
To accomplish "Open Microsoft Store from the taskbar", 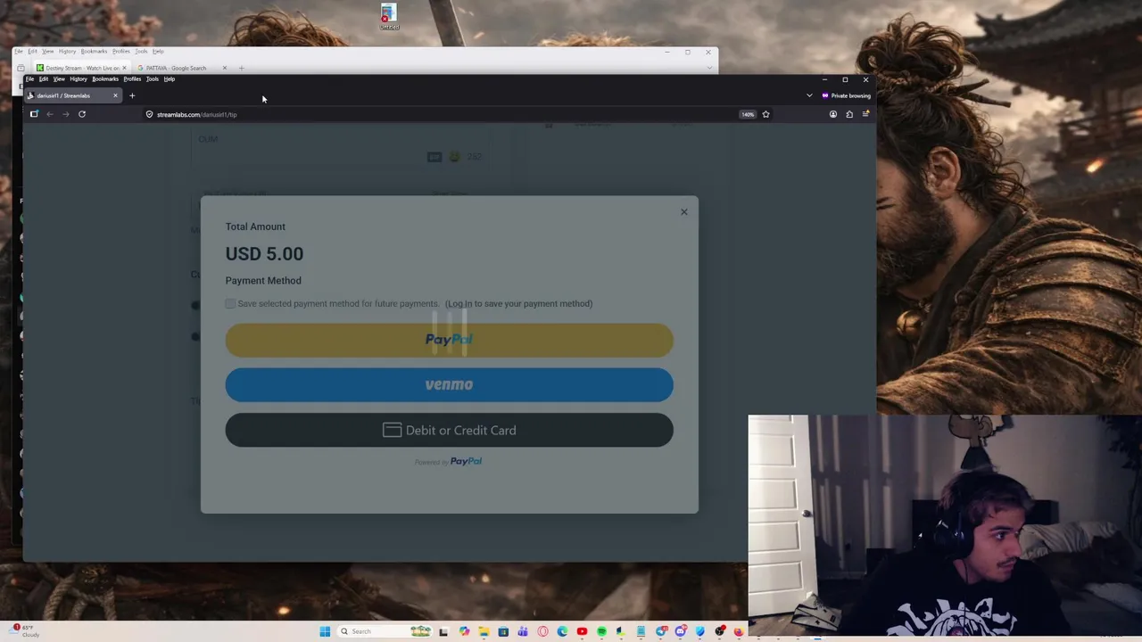I will (503, 631).
